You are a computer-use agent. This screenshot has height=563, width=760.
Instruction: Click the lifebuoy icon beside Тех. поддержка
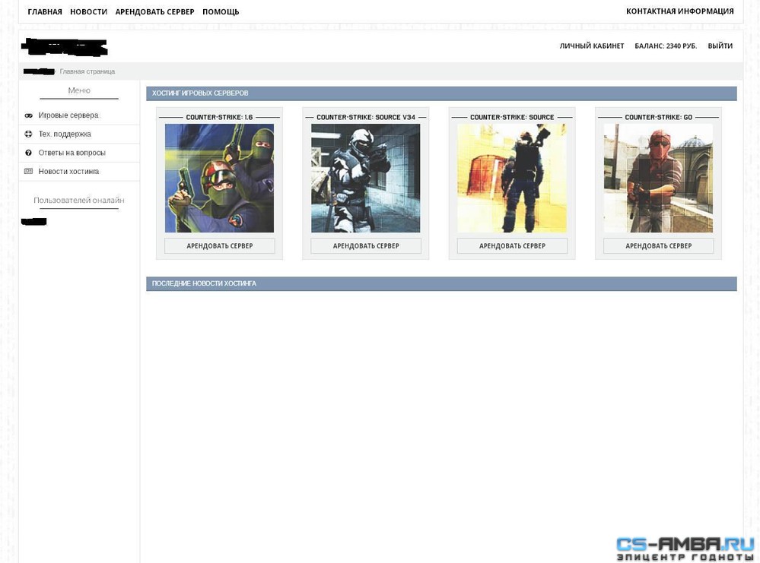click(x=29, y=134)
